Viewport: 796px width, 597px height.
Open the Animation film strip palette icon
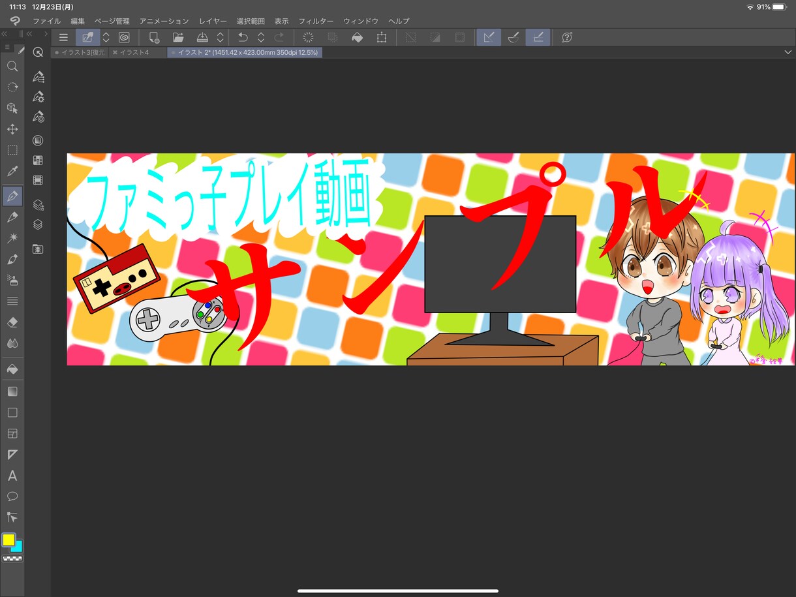(38, 180)
